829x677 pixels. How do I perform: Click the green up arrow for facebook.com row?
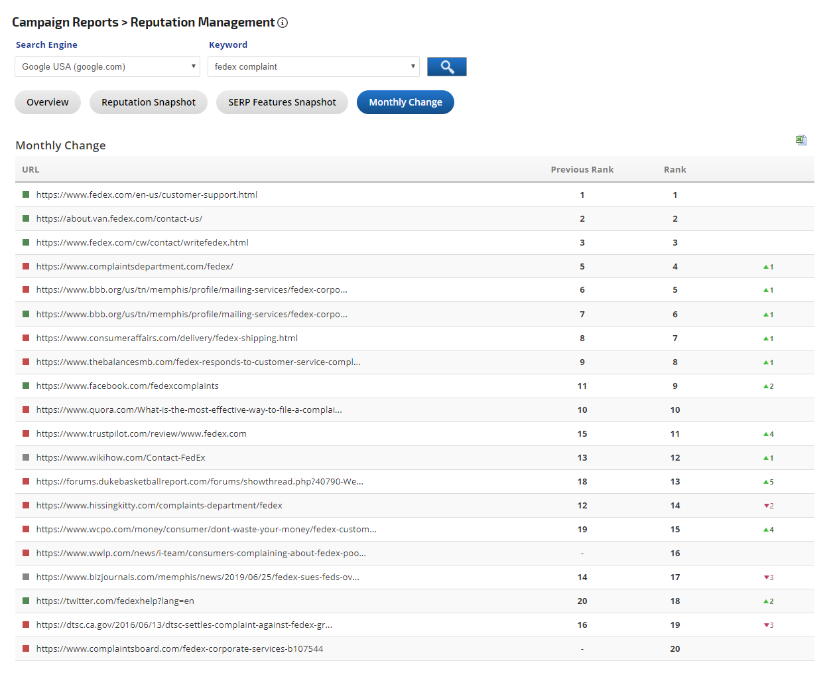coord(766,386)
